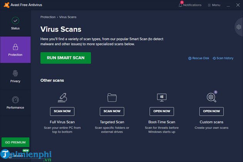Click 'Scan specific folders or external drives'
Image resolution: width=243 pixels, height=162 pixels.
click(112, 130)
